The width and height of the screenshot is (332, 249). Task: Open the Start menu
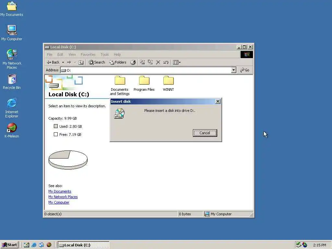(9, 245)
